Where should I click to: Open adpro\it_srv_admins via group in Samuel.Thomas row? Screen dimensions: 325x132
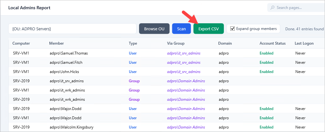[x=184, y=53]
